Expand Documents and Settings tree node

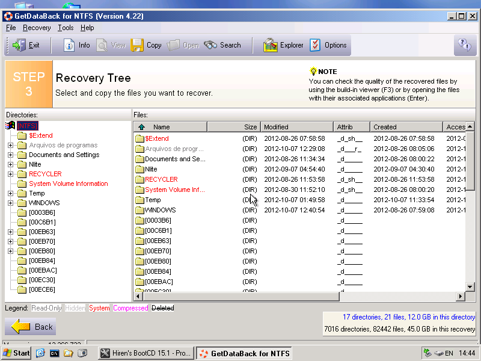(10, 155)
